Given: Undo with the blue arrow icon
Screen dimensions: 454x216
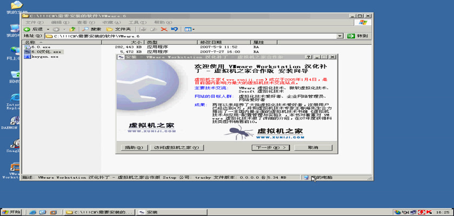Looking at the screenshot, I should tap(174, 29).
